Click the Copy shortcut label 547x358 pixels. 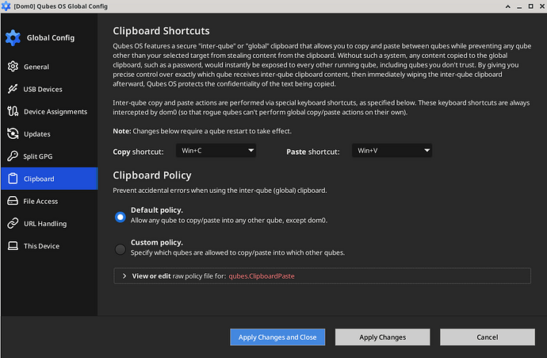(x=138, y=152)
